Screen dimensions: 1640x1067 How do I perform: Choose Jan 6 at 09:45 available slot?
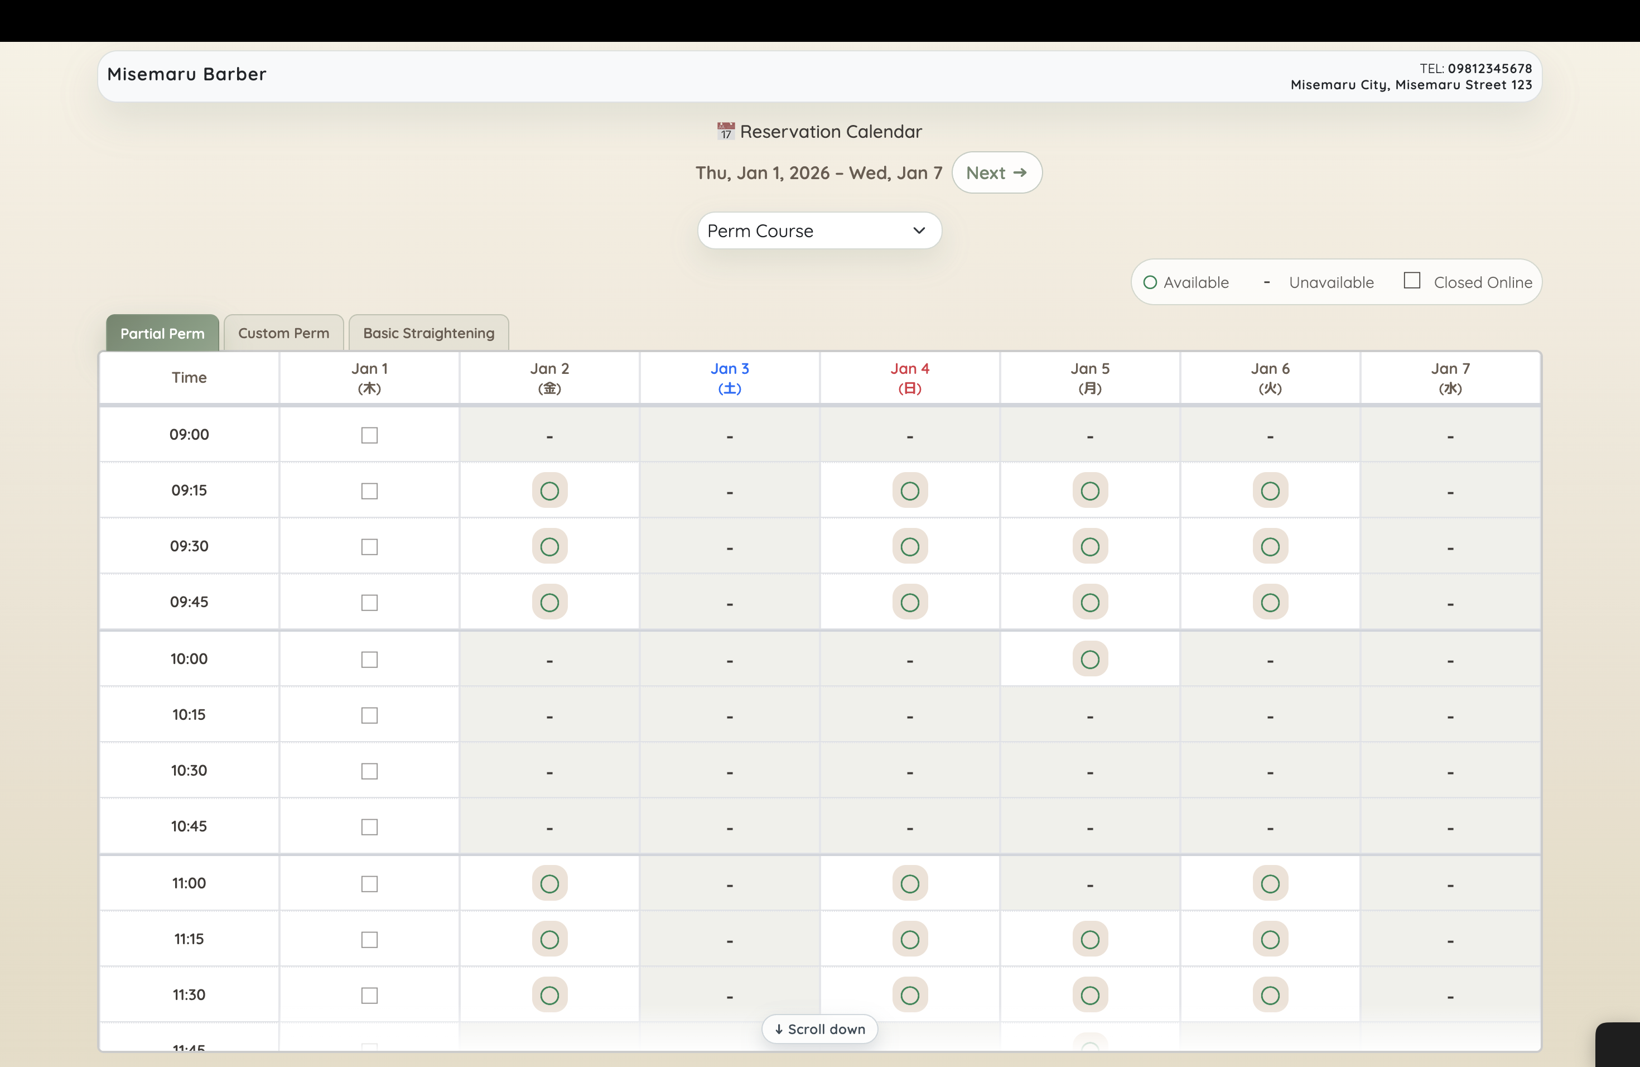click(1269, 603)
